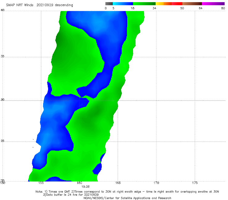Viewport: 228px width, 200px height.
Task: Click the green segment of the color bar
Action: pyautogui.click(x=144, y=4)
